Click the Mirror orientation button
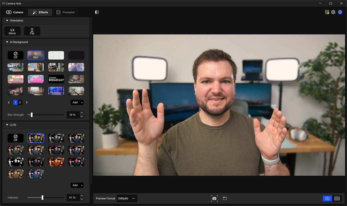347x206 pixels. pos(12,31)
